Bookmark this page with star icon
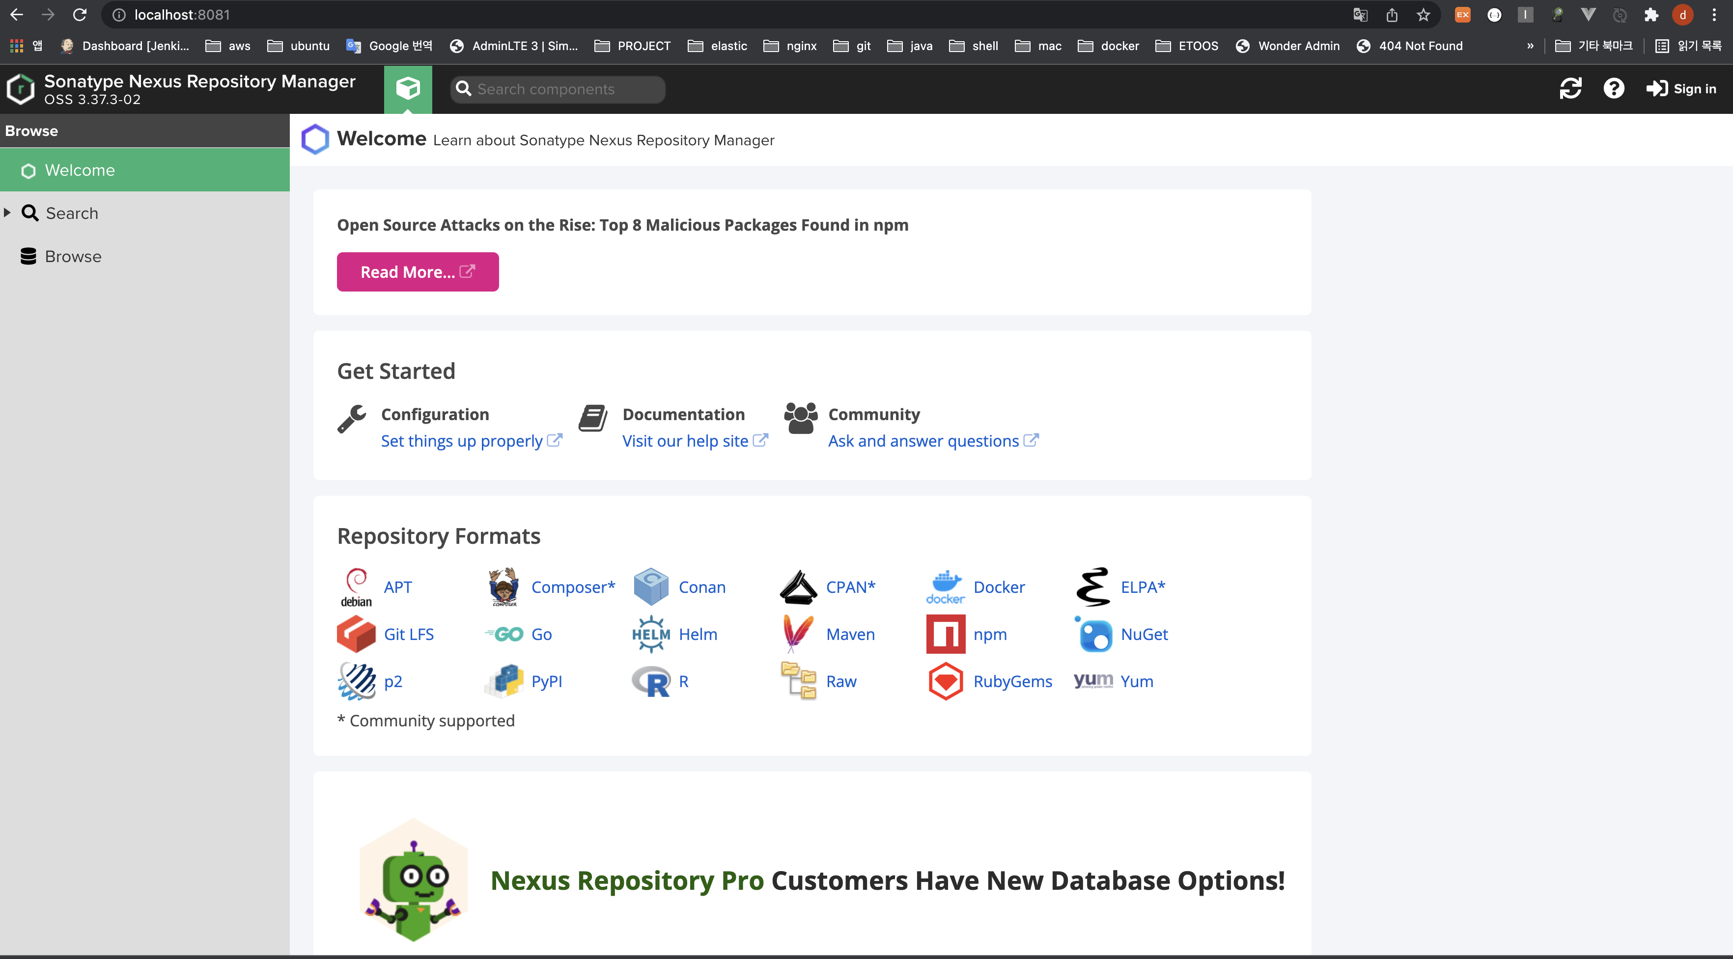The width and height of the screenshot is (1733, 959). [x=1423, y=15]
